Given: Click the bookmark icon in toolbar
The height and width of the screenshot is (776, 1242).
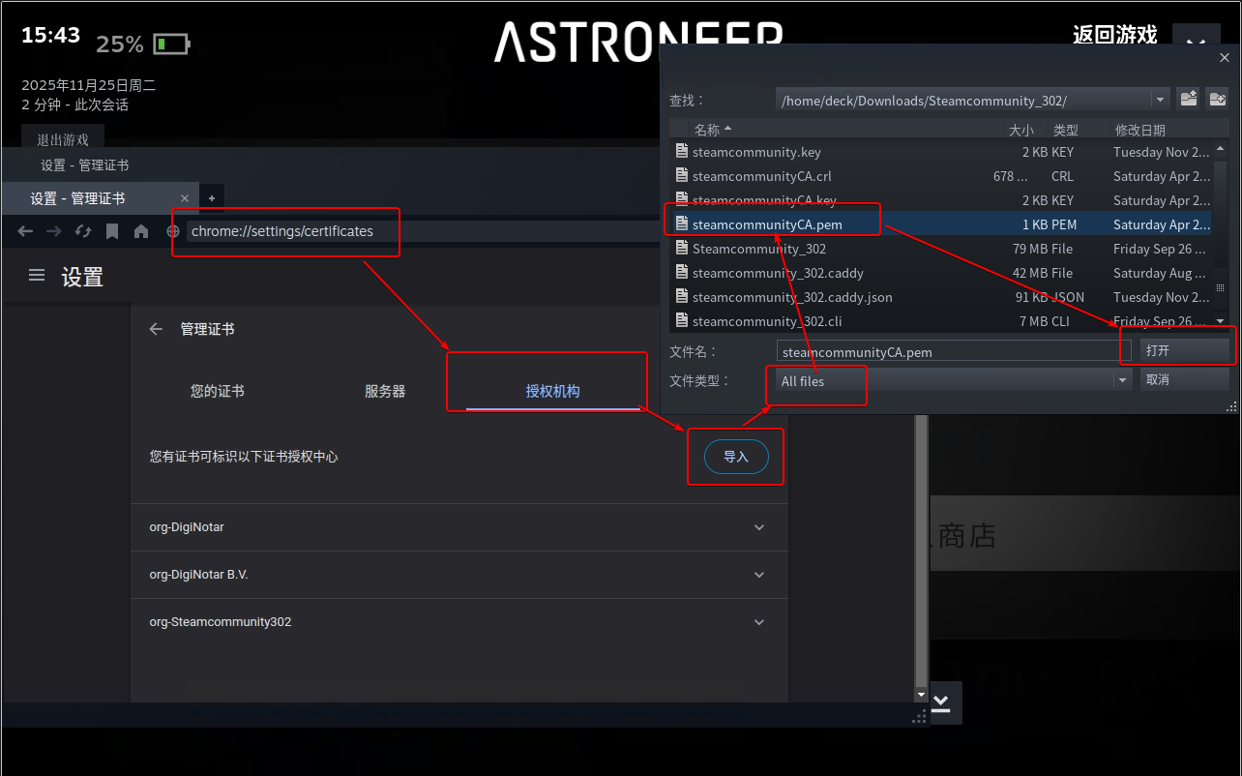Looking at the screenshot, I should (112, 231).
